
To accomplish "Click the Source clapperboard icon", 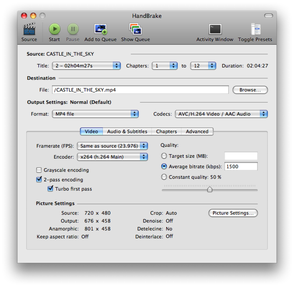I will pyautogui.click(x=29, y=30).
